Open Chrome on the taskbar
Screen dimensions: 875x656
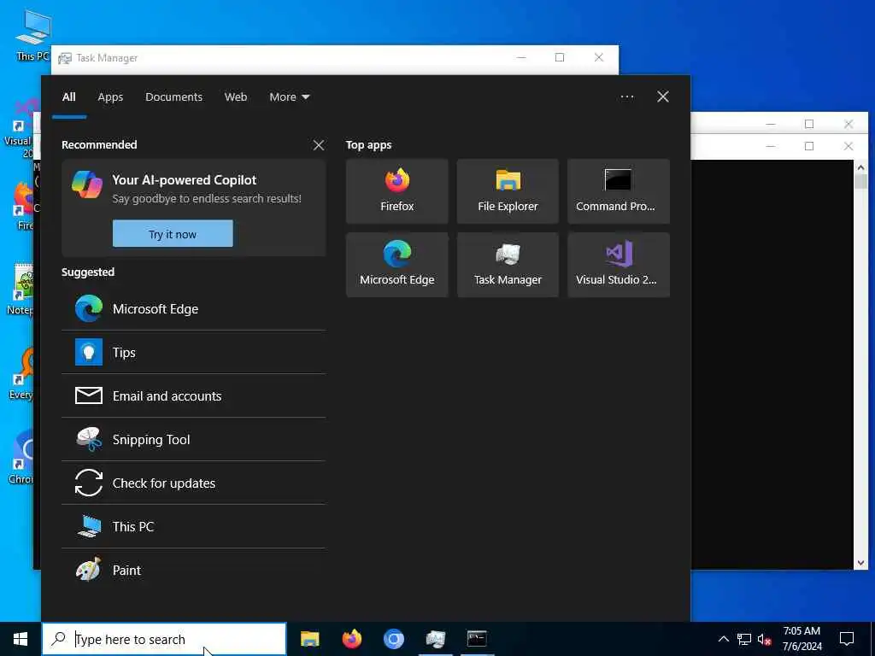[x=393, y=639]
